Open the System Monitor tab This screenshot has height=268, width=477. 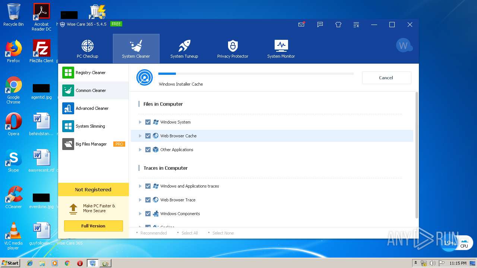281,49
